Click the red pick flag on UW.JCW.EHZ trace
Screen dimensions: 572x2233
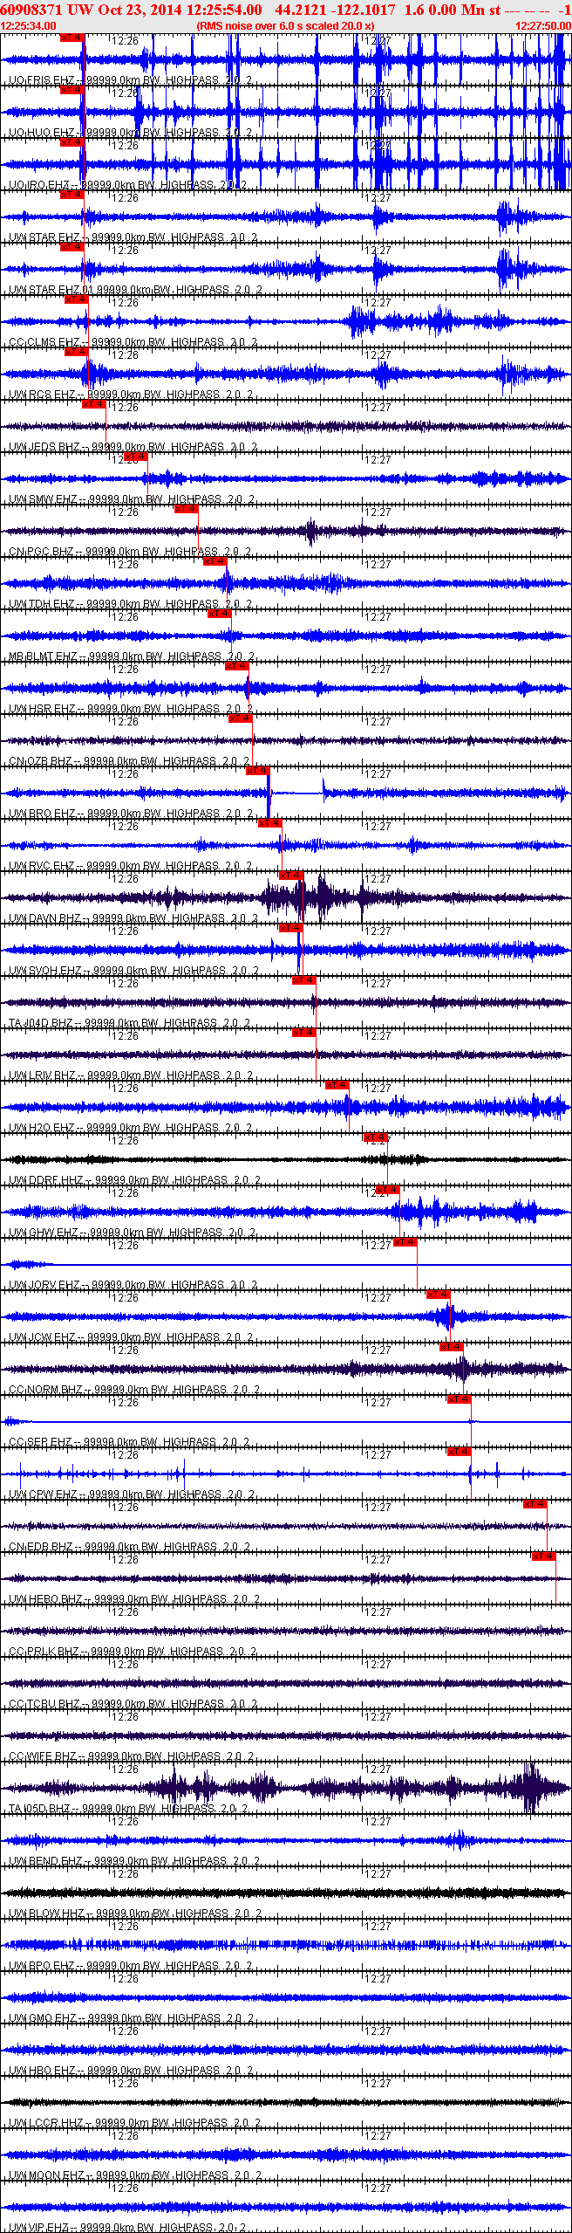[439, 1295]
